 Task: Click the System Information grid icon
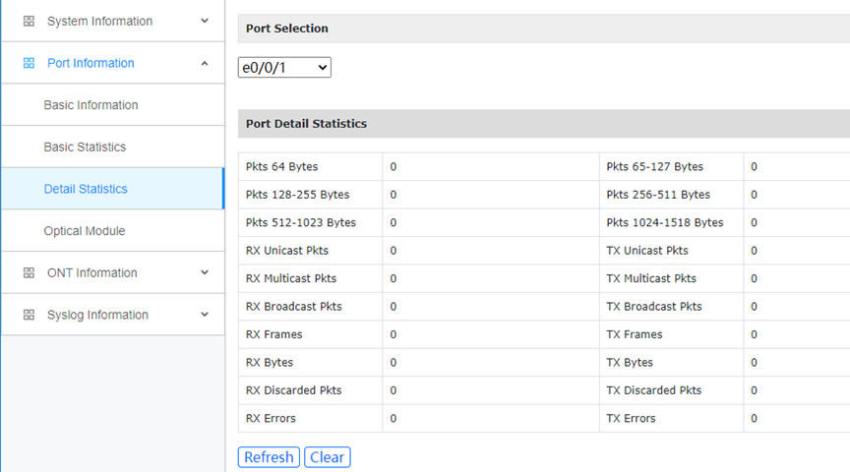tap(29, 22)
